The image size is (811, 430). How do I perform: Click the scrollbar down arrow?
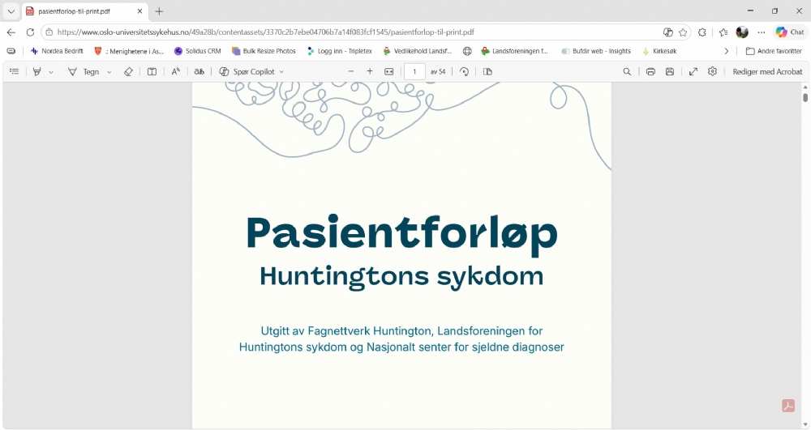805,424
